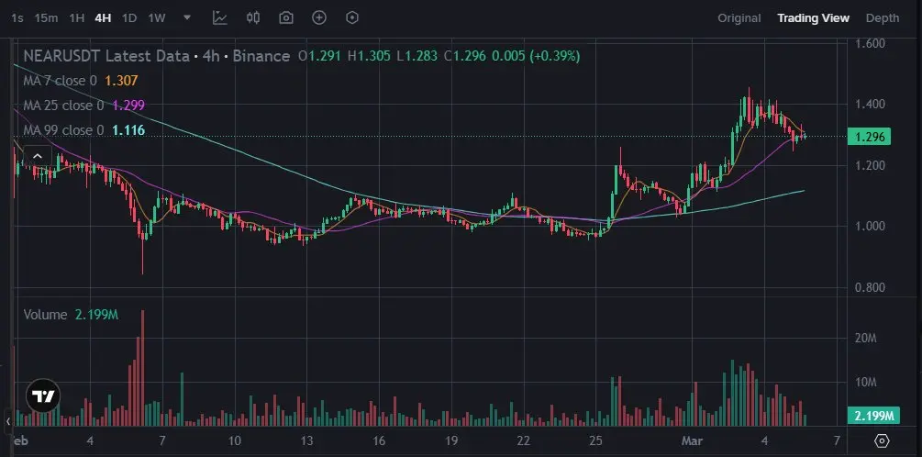
Task: Click the 22 date label on time axis
Action: coord(523,440)
